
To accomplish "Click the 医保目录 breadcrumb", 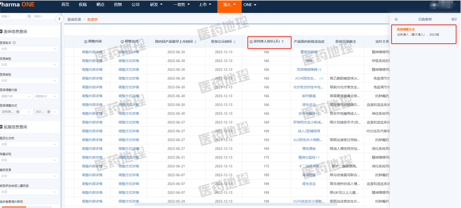I will pyautogui.click(x=74, y=19).
